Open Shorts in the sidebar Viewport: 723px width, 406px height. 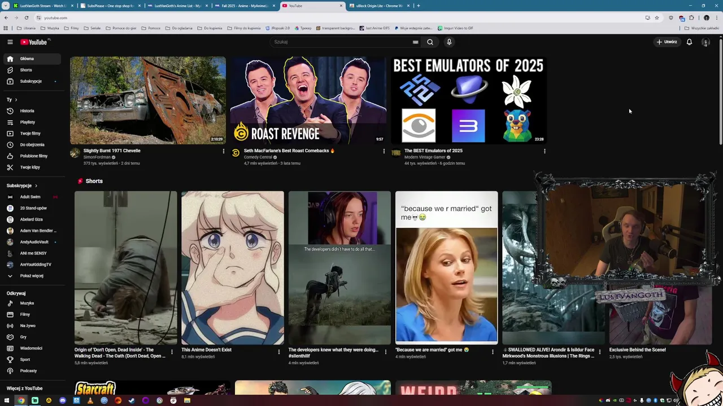tap(32, 70)
